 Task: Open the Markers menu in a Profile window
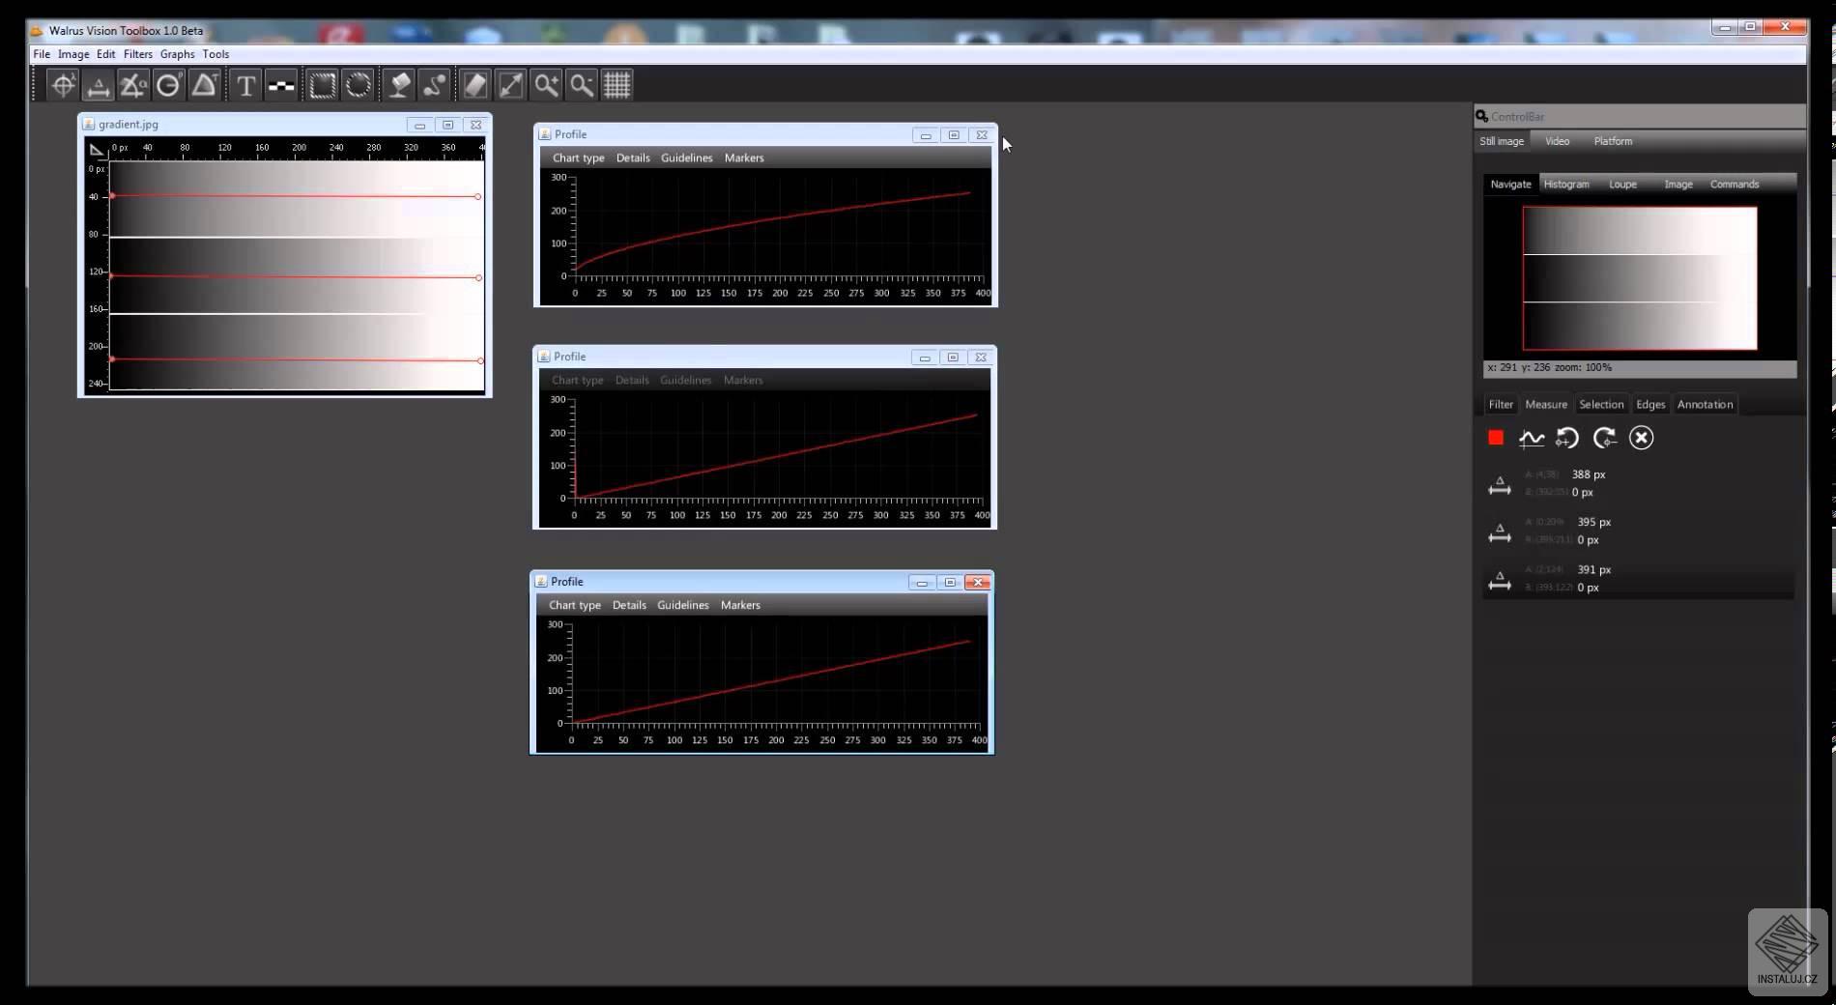point(743,158)
